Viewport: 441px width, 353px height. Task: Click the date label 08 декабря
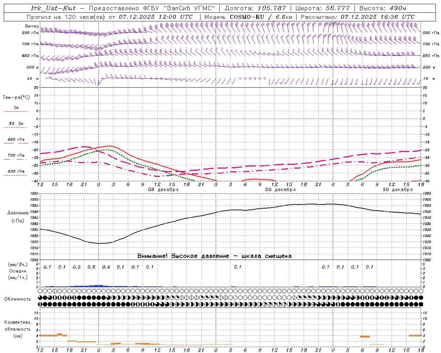[x=163, y=190]
